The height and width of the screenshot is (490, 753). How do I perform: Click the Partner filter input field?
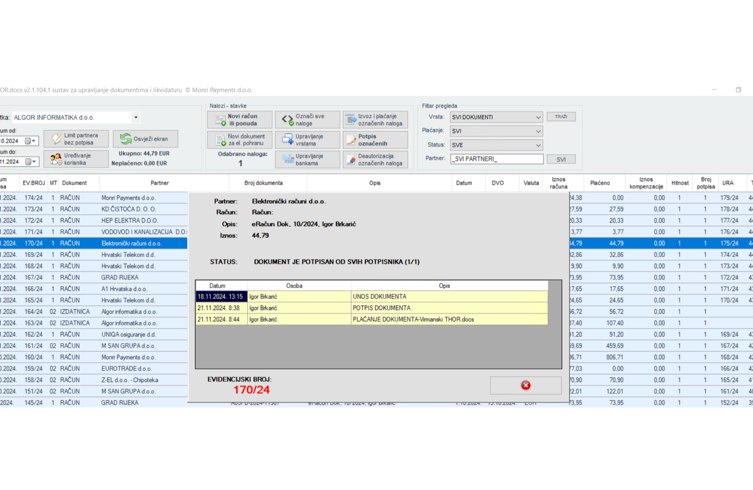point(496,159)
